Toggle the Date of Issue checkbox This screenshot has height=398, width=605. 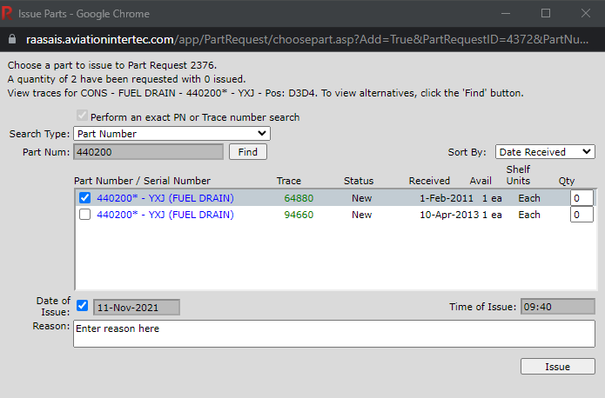(x=82, y=307)
